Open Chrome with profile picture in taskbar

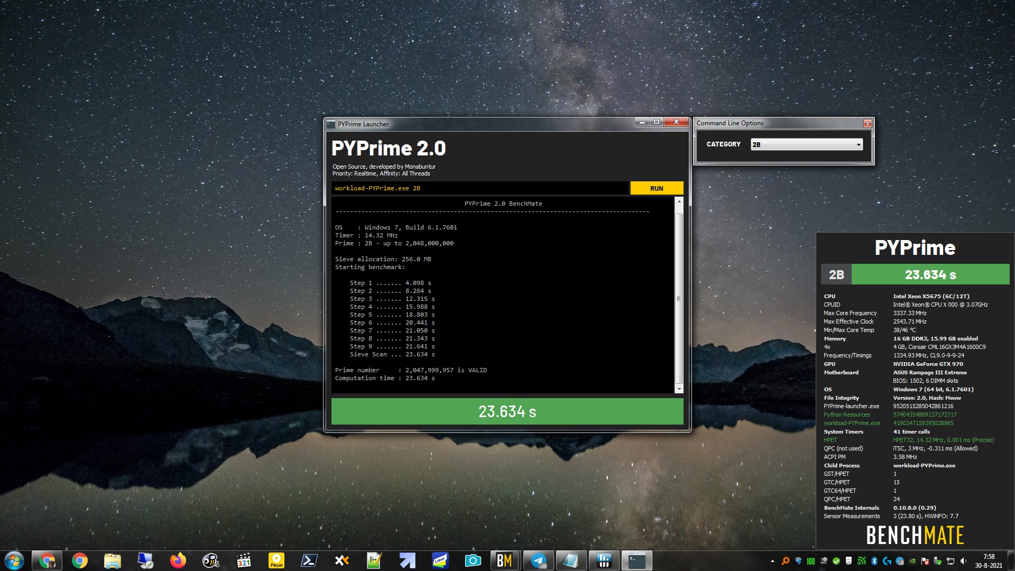pos(47,560)
